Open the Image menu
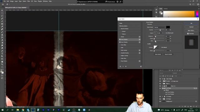The image size is (200, 112). [x=12, y=1]
